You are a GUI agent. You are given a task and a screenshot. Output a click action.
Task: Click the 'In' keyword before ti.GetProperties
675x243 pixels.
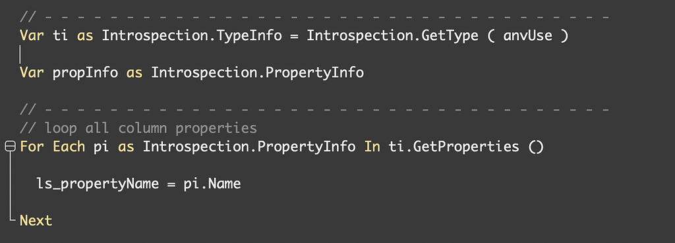pyautogui.click(x=372, y=147)
